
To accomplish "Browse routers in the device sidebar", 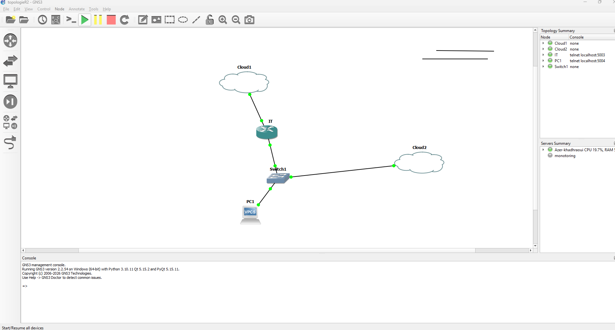I will pos(10,40).
